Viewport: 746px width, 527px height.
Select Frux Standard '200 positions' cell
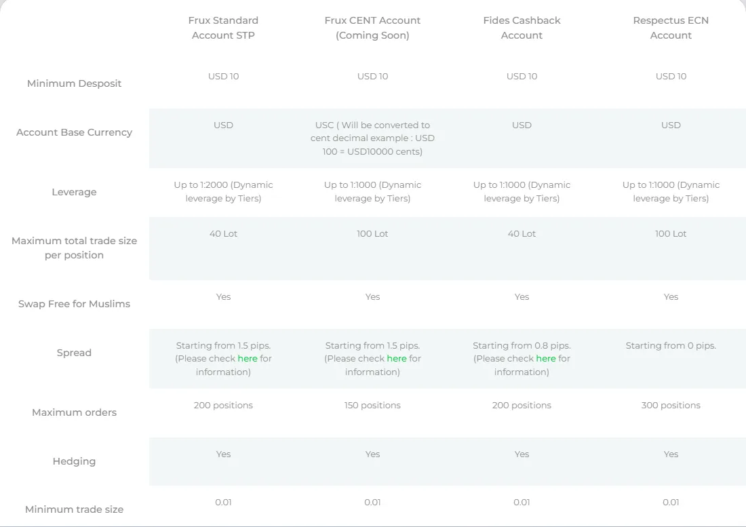pos(223,405)
